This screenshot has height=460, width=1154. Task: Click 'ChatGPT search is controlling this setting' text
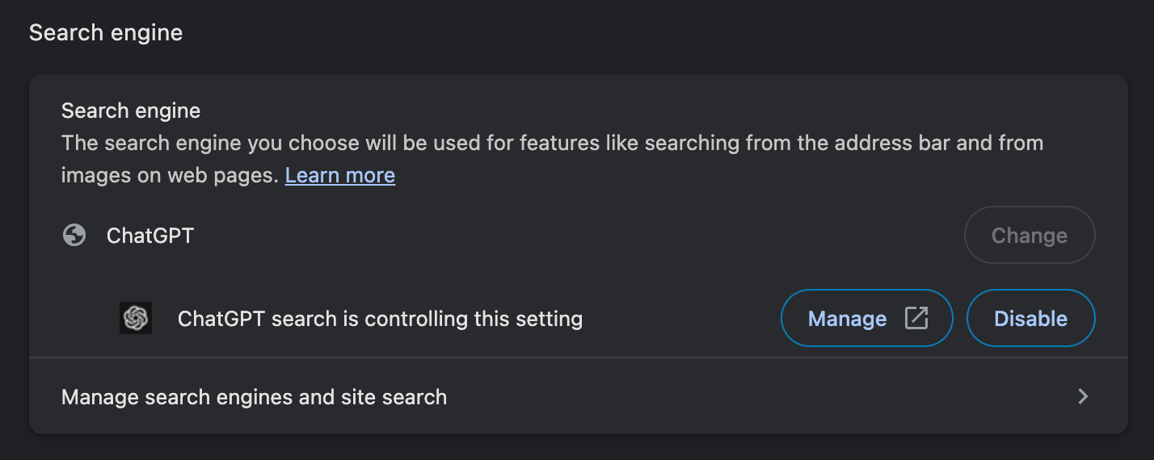(380, 319)
